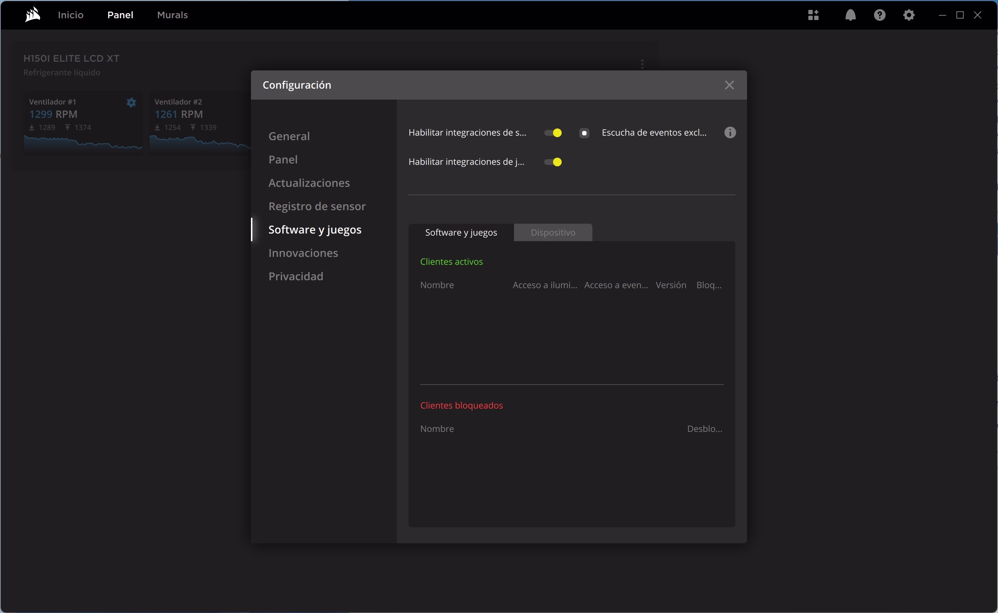Close the Configuración dialog with X
The height and width of the screenshot is (613, 998).
click(x=730, y=85)
